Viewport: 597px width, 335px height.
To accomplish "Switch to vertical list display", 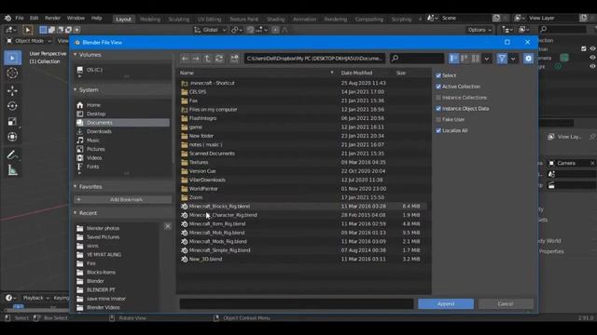I will pyautogui.click(x=453, y=59).
